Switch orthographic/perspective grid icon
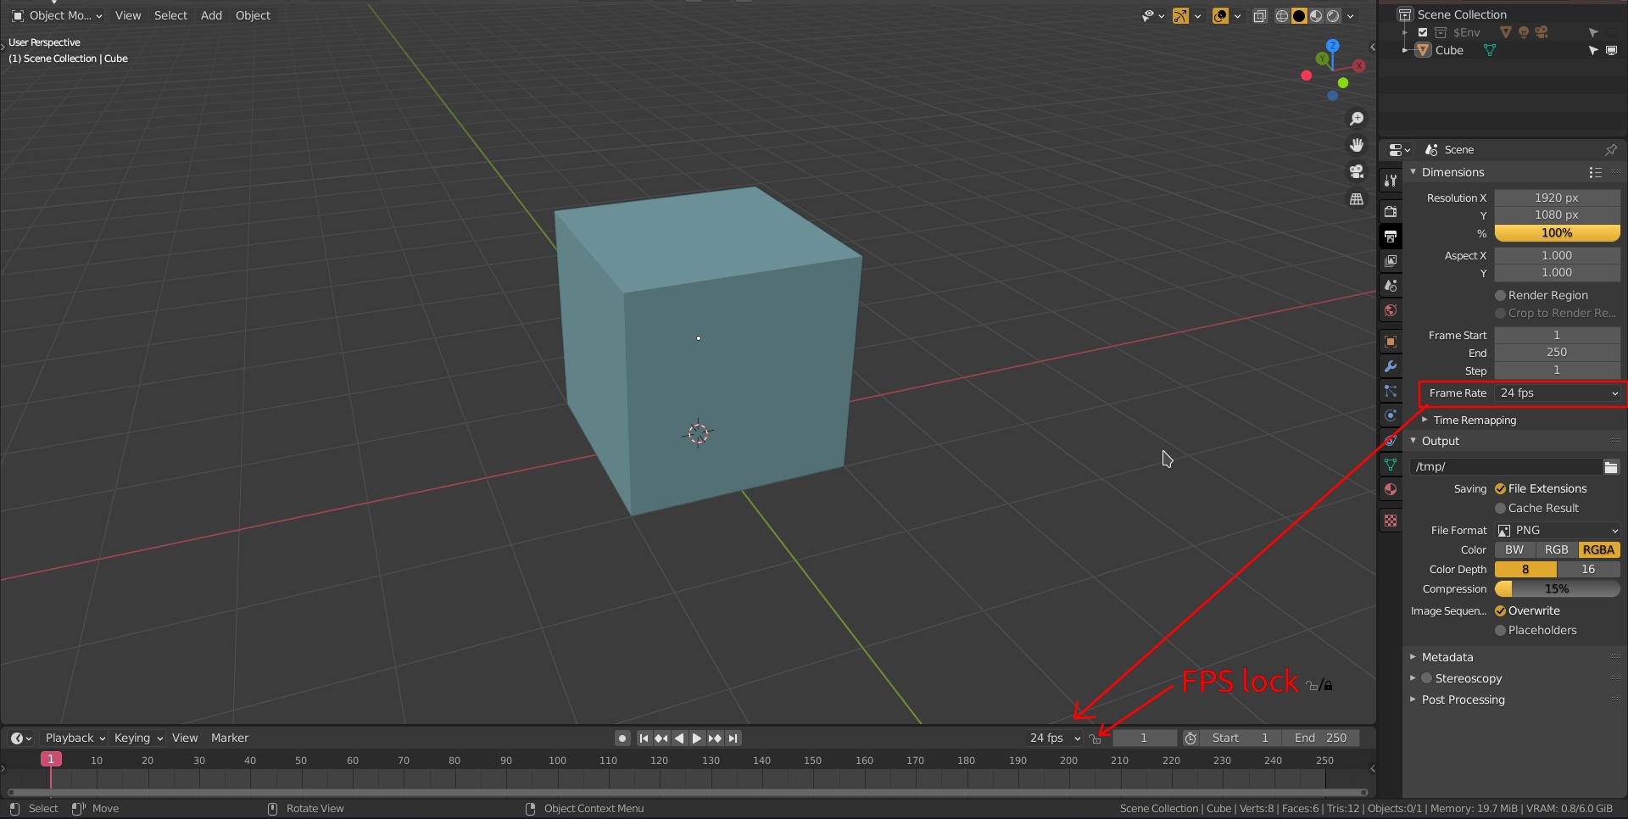 tap(1357, 199)
